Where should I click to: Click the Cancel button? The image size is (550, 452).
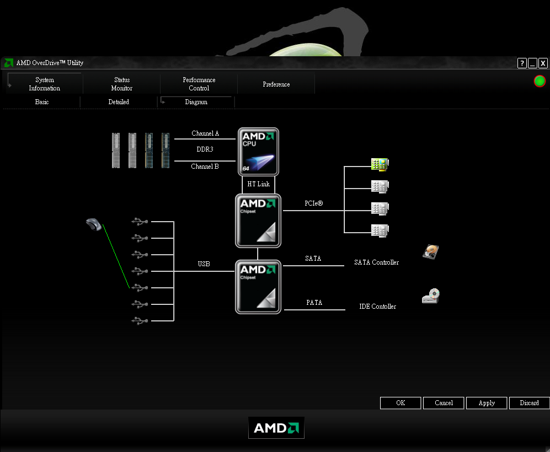coord(444,403)
